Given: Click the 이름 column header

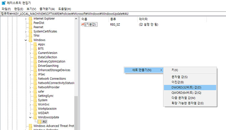Looking at the screenshot, I should coord(85,19).
